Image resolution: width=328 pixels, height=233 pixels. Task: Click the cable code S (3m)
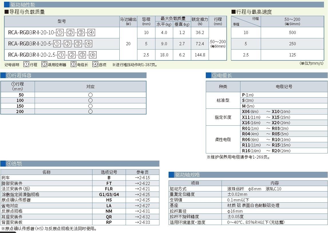click(248, 100)
